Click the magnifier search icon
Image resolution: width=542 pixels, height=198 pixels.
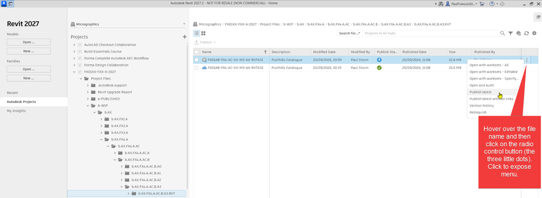tap(502, 33)
